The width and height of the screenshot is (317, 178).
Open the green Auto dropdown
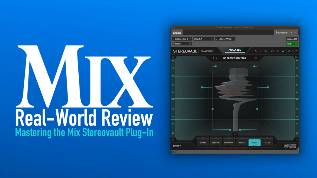click(x=292, y=44)
